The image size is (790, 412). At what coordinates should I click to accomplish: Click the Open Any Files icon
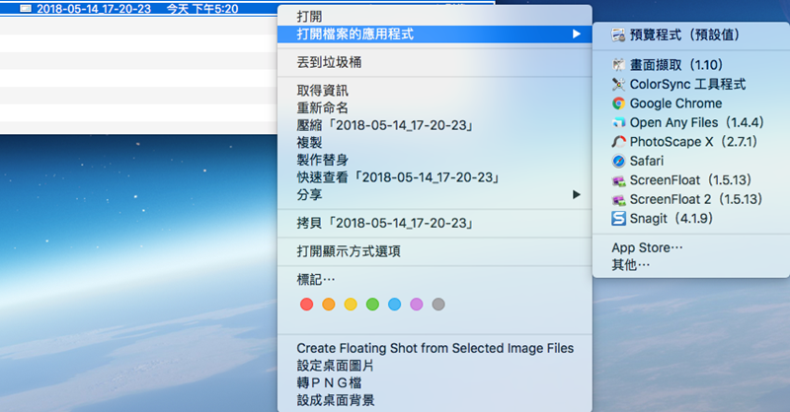pyautogui.click(x=618, y=122)
